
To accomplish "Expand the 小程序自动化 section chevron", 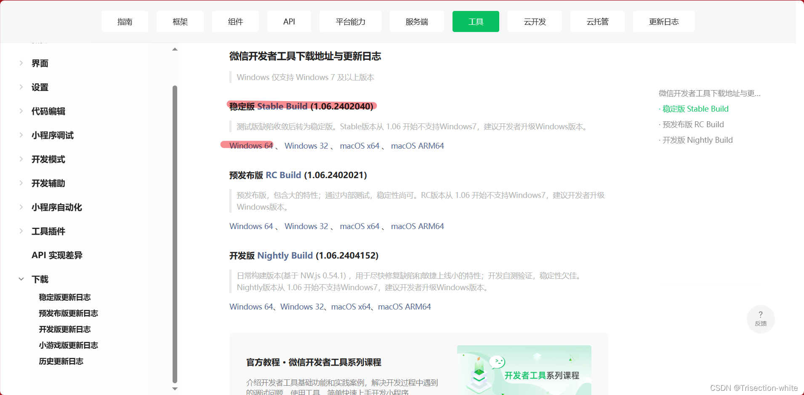I will (21, 207).
